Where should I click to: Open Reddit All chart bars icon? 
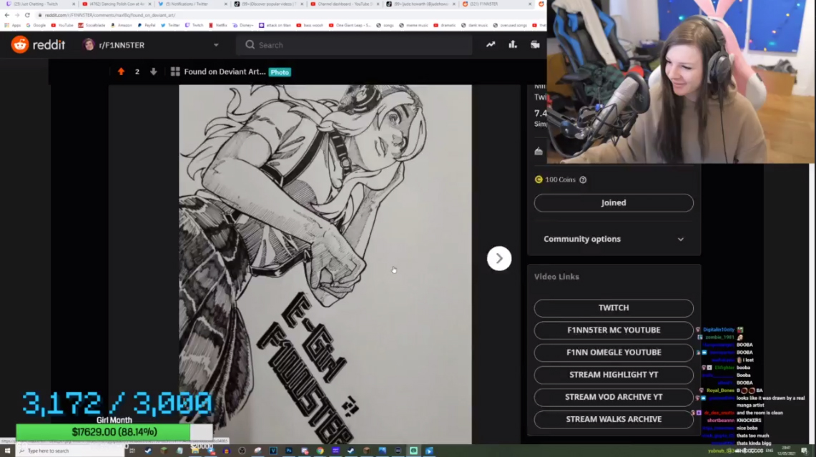coord(513,45)
